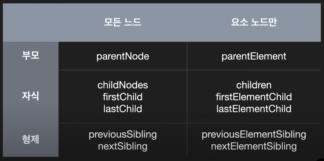Click the nextSibling property
The image size is (324, 161).
pos(123,147)
